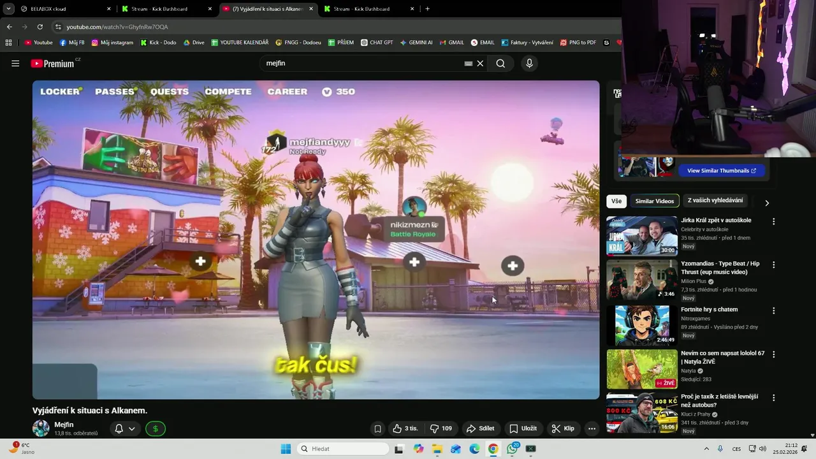Image resolution: width=816 pixels, height=459 pixels.
Task: Open the Mejfin channel name link
Action: tap(64, 425)
